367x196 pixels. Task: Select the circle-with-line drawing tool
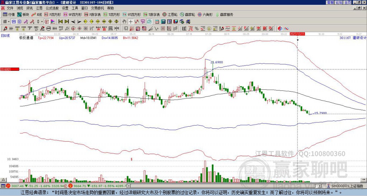[48, 29]
